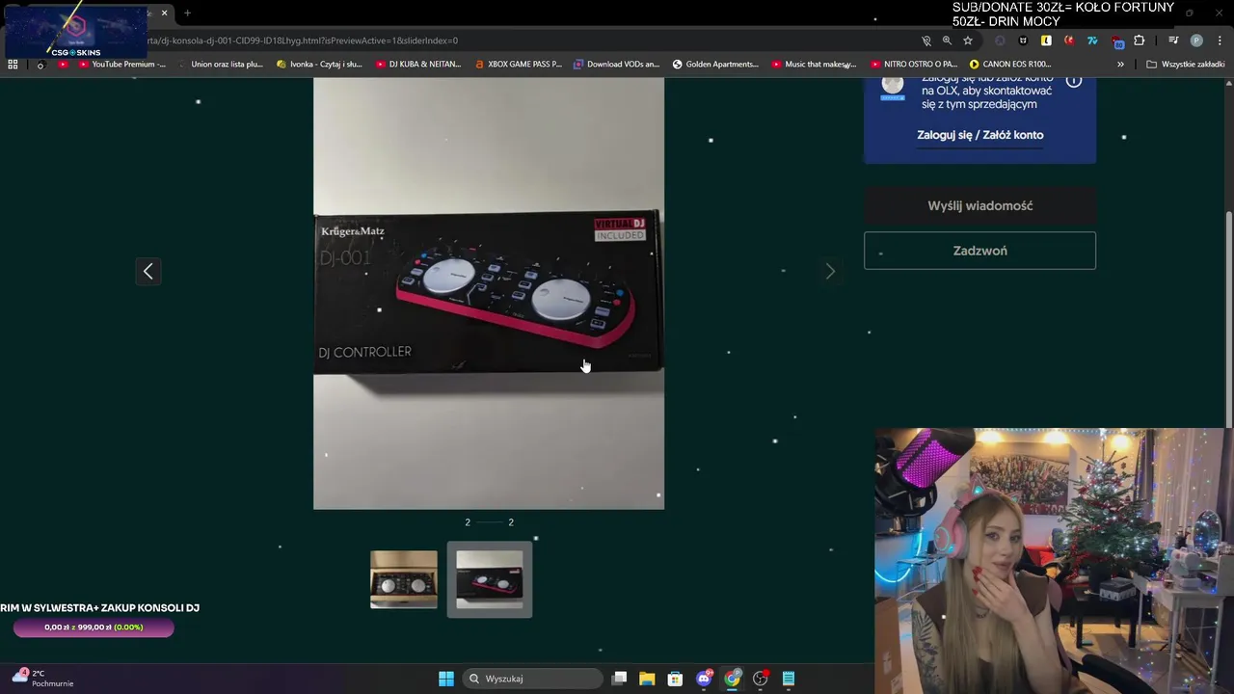Click the Wyszukaj taskbar search box
The image size is (1234, 694).
[x=533, y=679]
